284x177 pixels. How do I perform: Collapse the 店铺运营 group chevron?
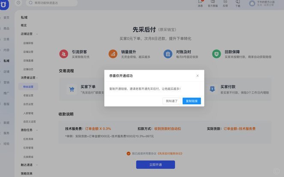coord(37,34)
